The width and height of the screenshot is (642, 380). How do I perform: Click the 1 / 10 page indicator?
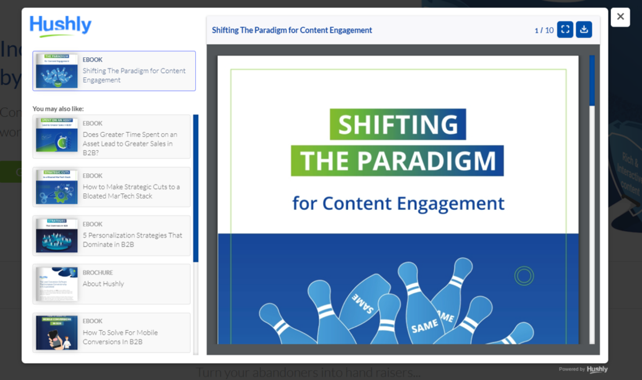544,30
